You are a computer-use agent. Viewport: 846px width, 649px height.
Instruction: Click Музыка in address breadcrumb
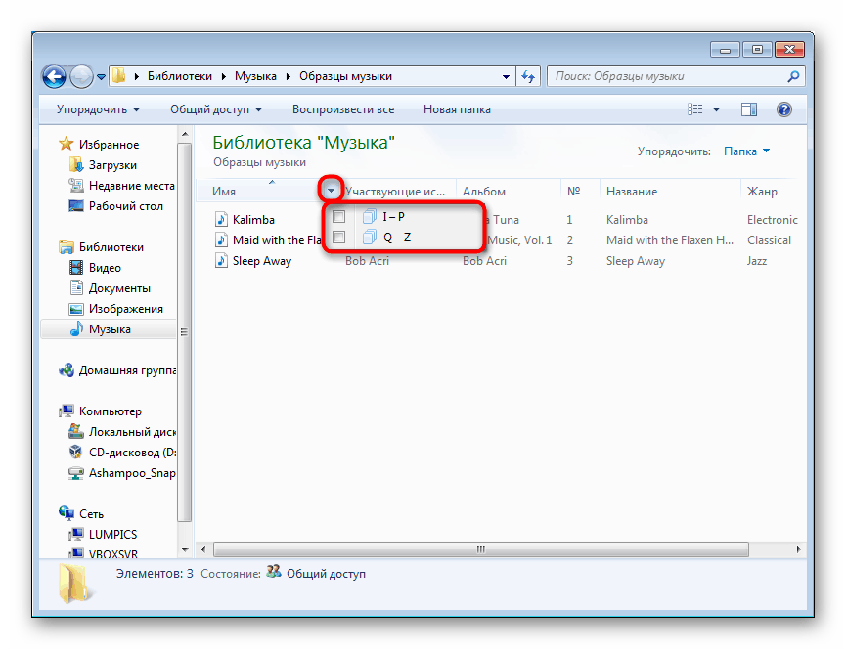[255, 76]
